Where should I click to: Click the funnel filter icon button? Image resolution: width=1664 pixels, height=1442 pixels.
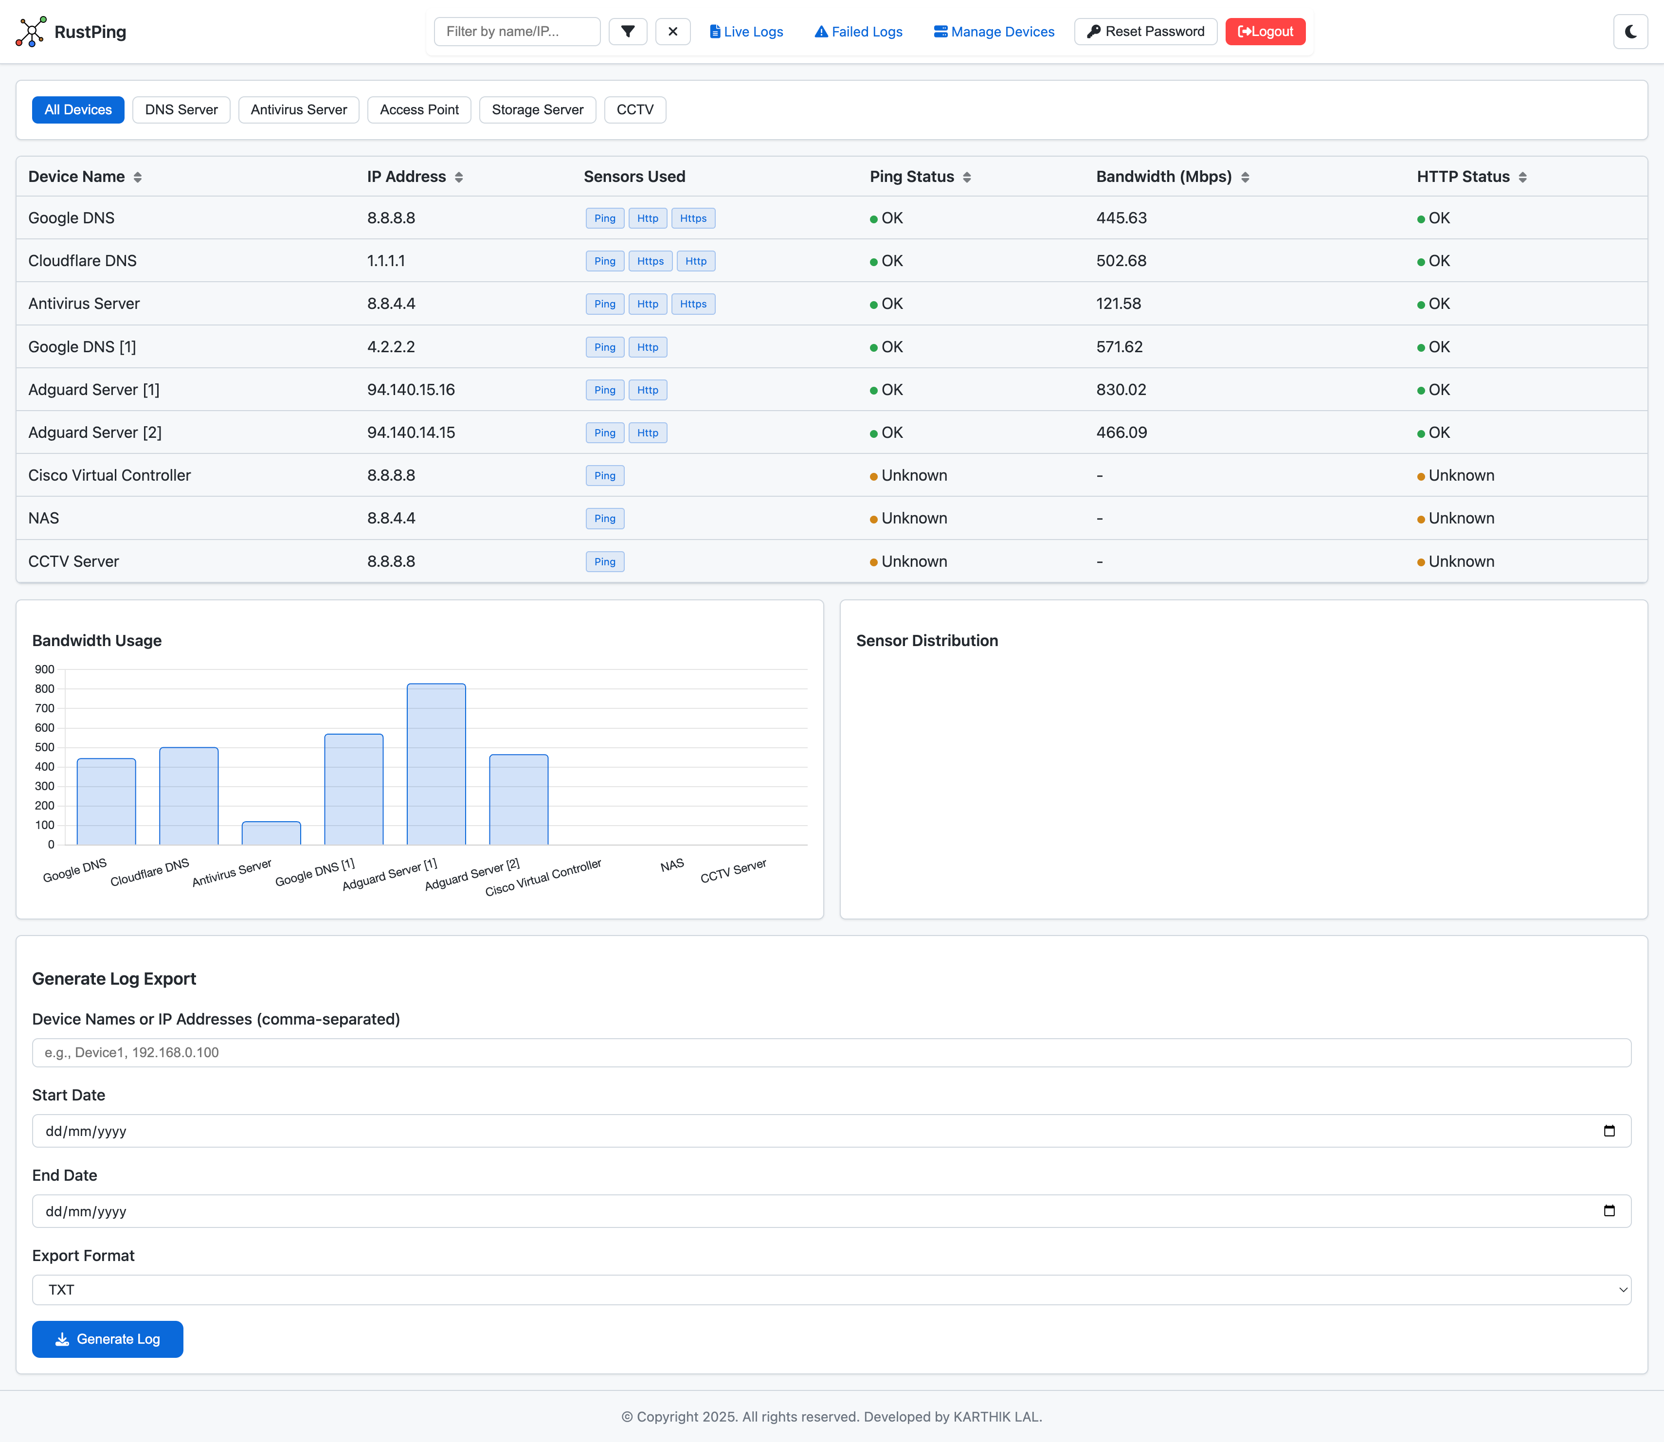(x=628, y=32)
